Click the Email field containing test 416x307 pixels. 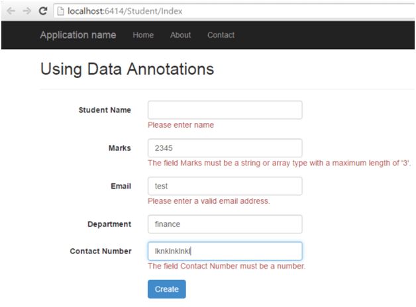tap(225, 186)
